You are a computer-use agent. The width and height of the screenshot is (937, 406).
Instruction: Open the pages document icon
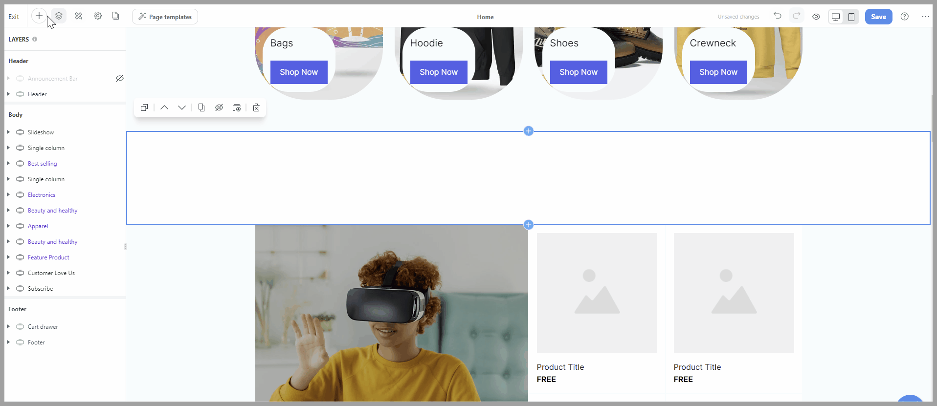pyautogui.click(x=115, y=16)
